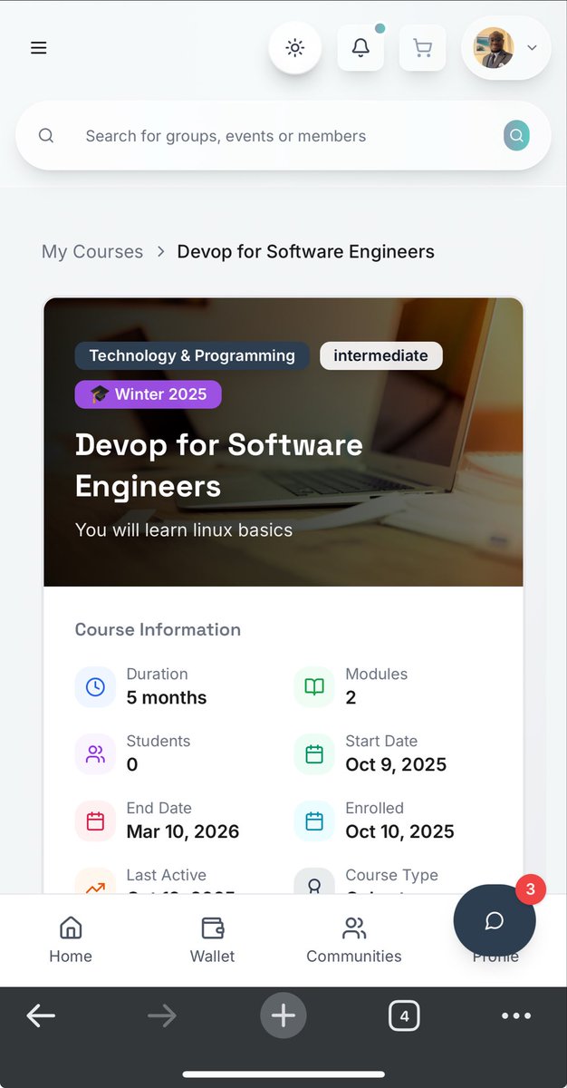The width and height of the screenshot is (567, 1088).
Task: Click the Devop for Software Engineers breadcrumb
Action: [306, 251]
